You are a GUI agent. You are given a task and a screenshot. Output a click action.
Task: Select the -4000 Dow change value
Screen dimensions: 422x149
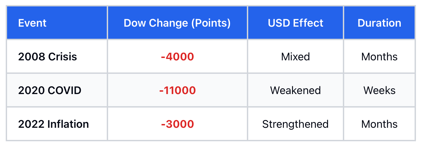(x=177, y=57)
